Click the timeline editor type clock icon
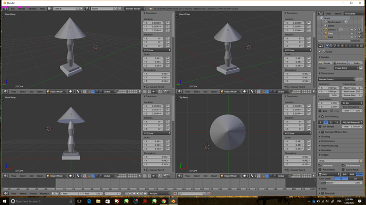Viewport: 366px width, 205px height. point(6,193)
